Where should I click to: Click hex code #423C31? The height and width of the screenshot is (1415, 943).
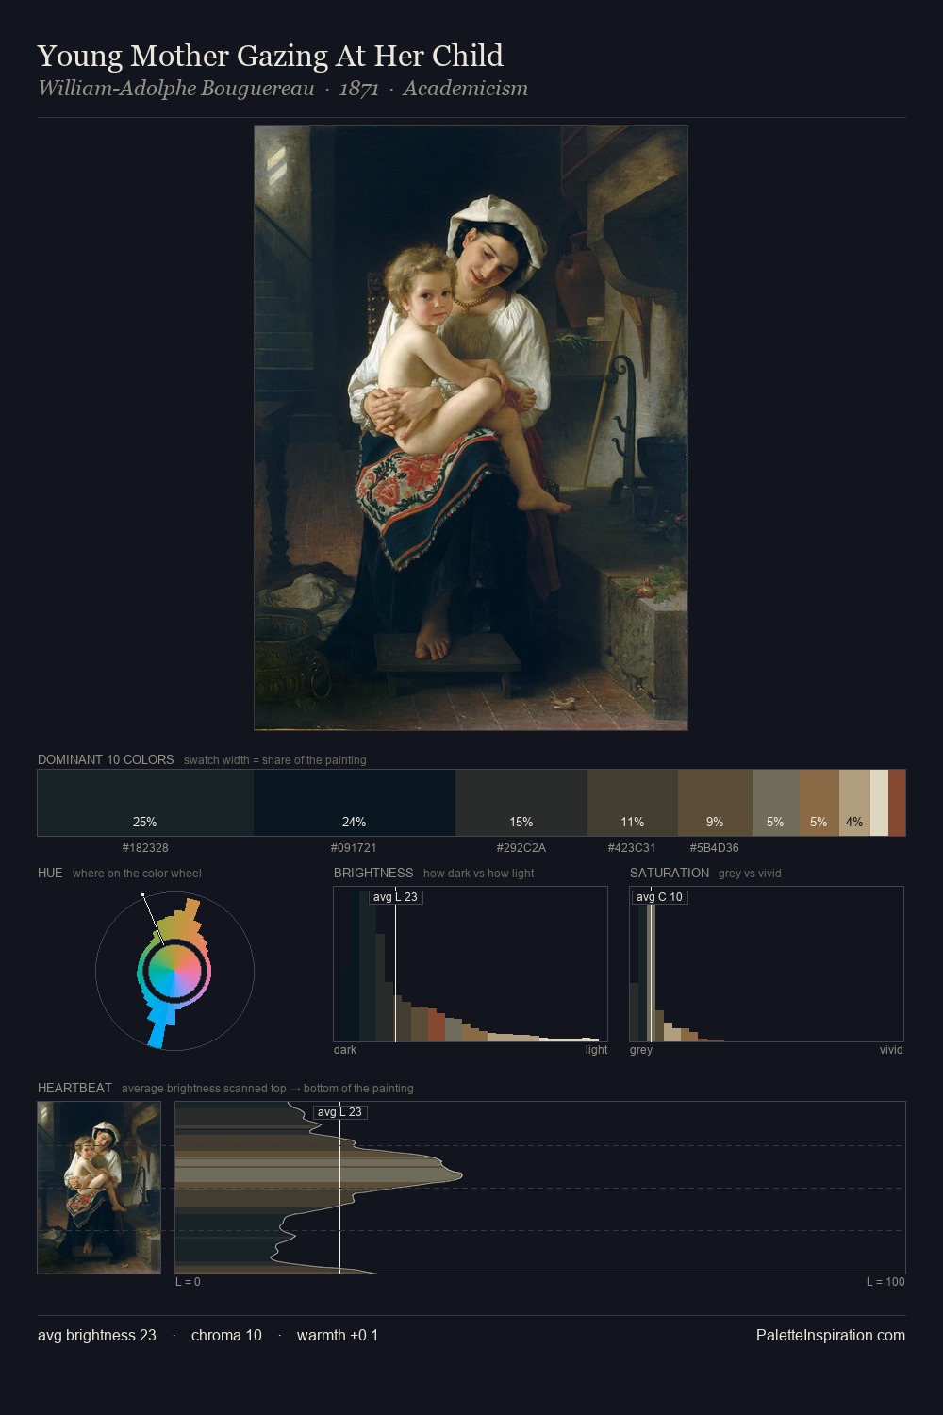point(632,848)
